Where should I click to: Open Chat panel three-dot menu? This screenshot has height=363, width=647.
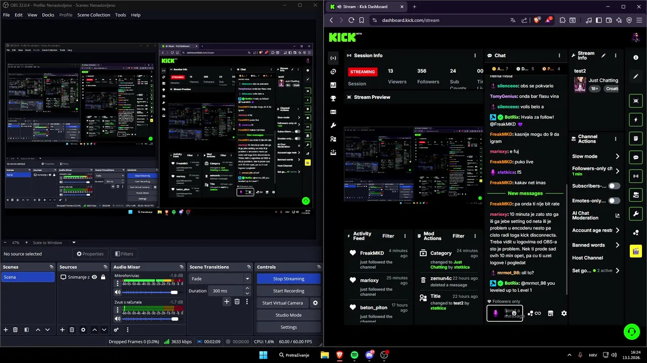(559, 55)
